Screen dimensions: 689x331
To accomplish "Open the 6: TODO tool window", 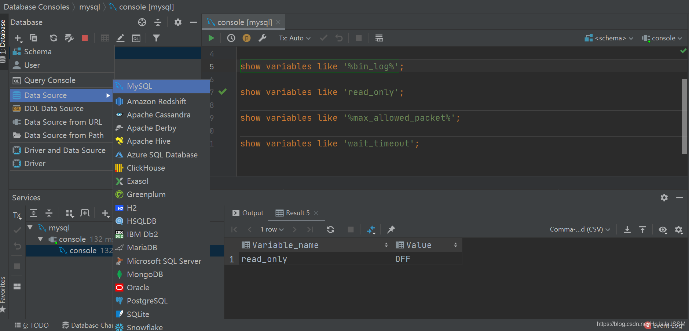I will [x=32, y=325].
